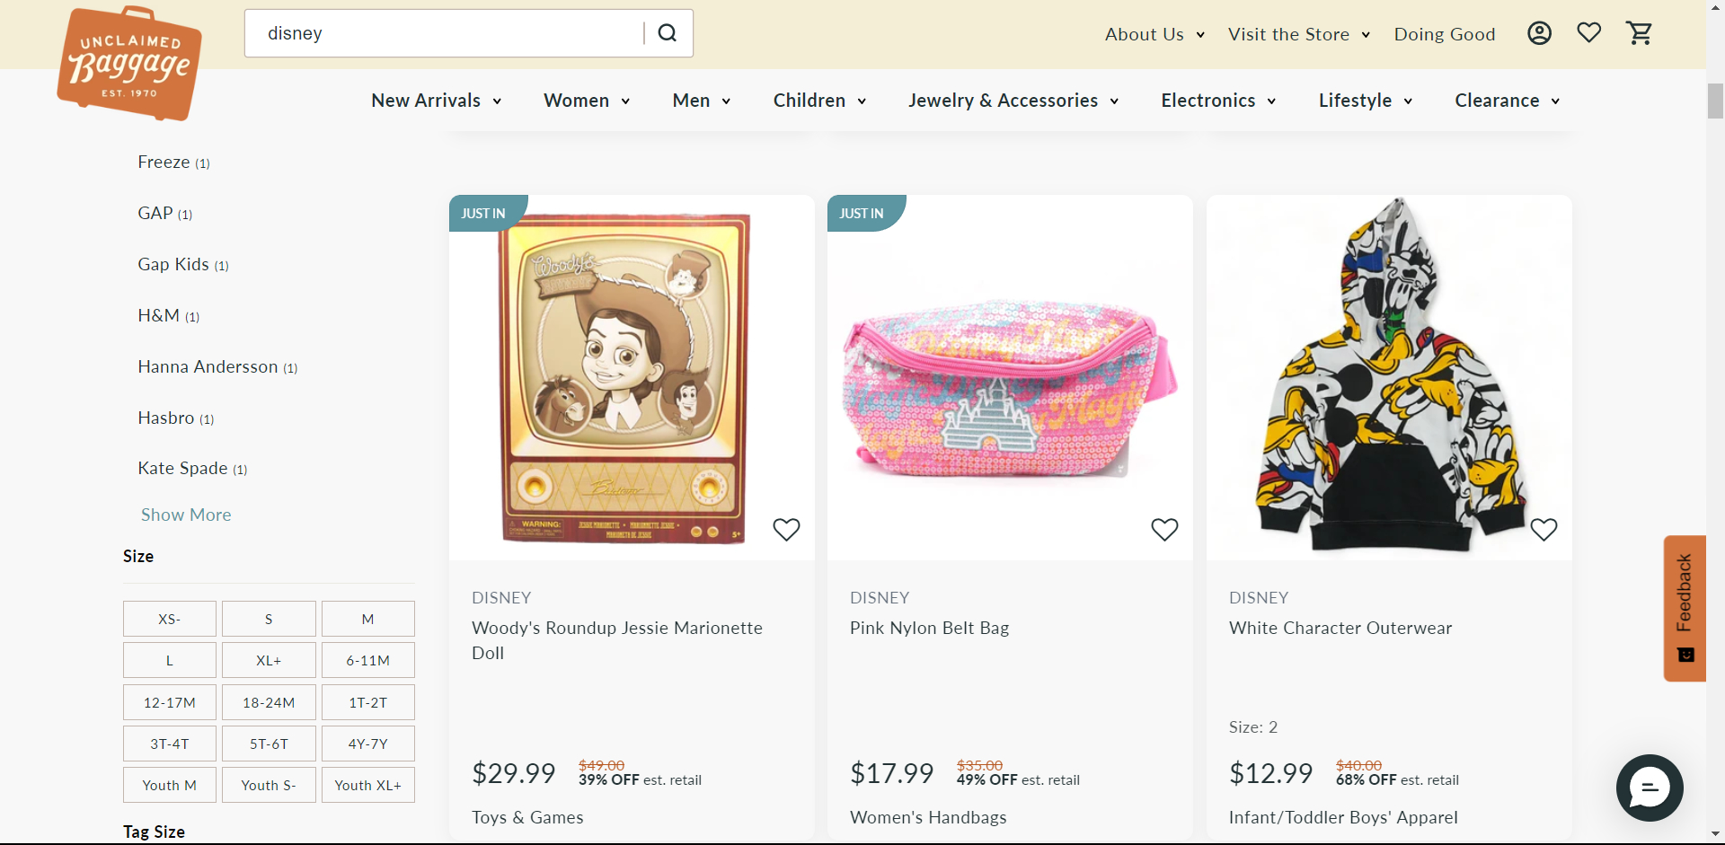The height and width of the screenshot is (845, 1725).
Task: Expand the Electronics navigation dropdown
Action: 1218,101
